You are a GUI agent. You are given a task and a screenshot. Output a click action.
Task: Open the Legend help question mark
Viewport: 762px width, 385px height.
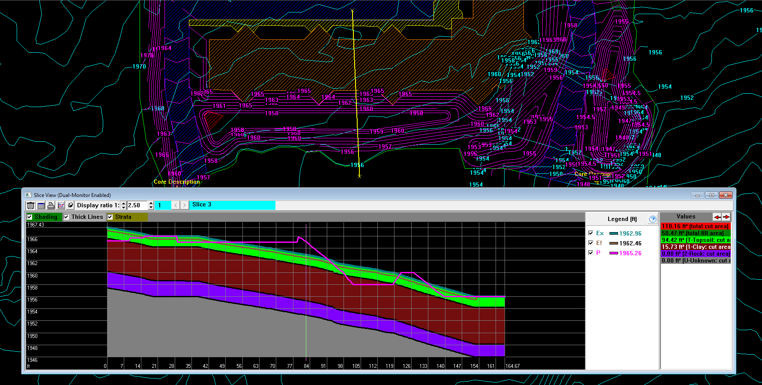(x=652, y=219)
